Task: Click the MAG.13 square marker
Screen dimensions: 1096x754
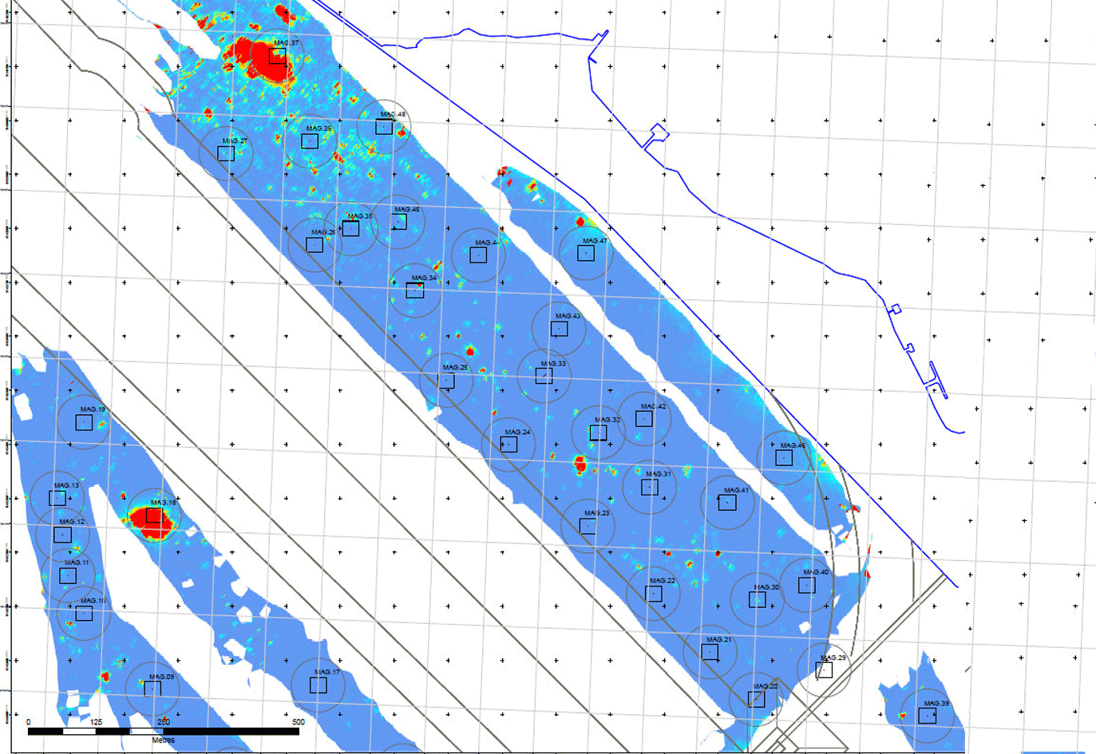Action: pyautogui.click(x=57, y=498)
